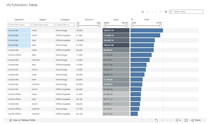Viewport: 212px width, 124px height.
Task: Click Discount value 16.300
Action: coord(79,60)
